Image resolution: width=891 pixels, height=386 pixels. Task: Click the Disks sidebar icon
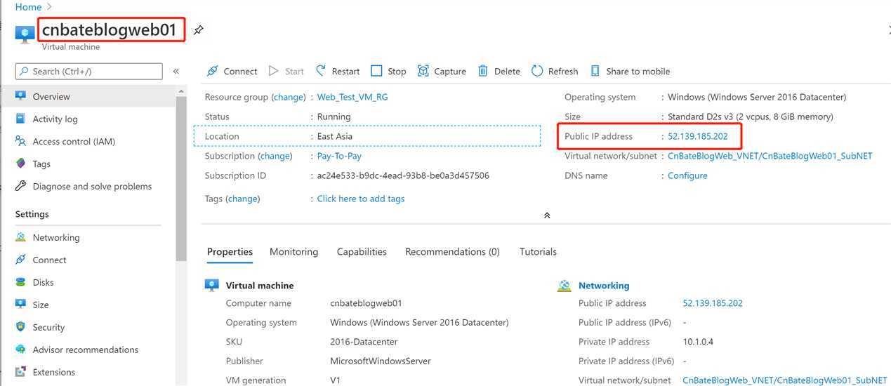[x=20, y=282]
